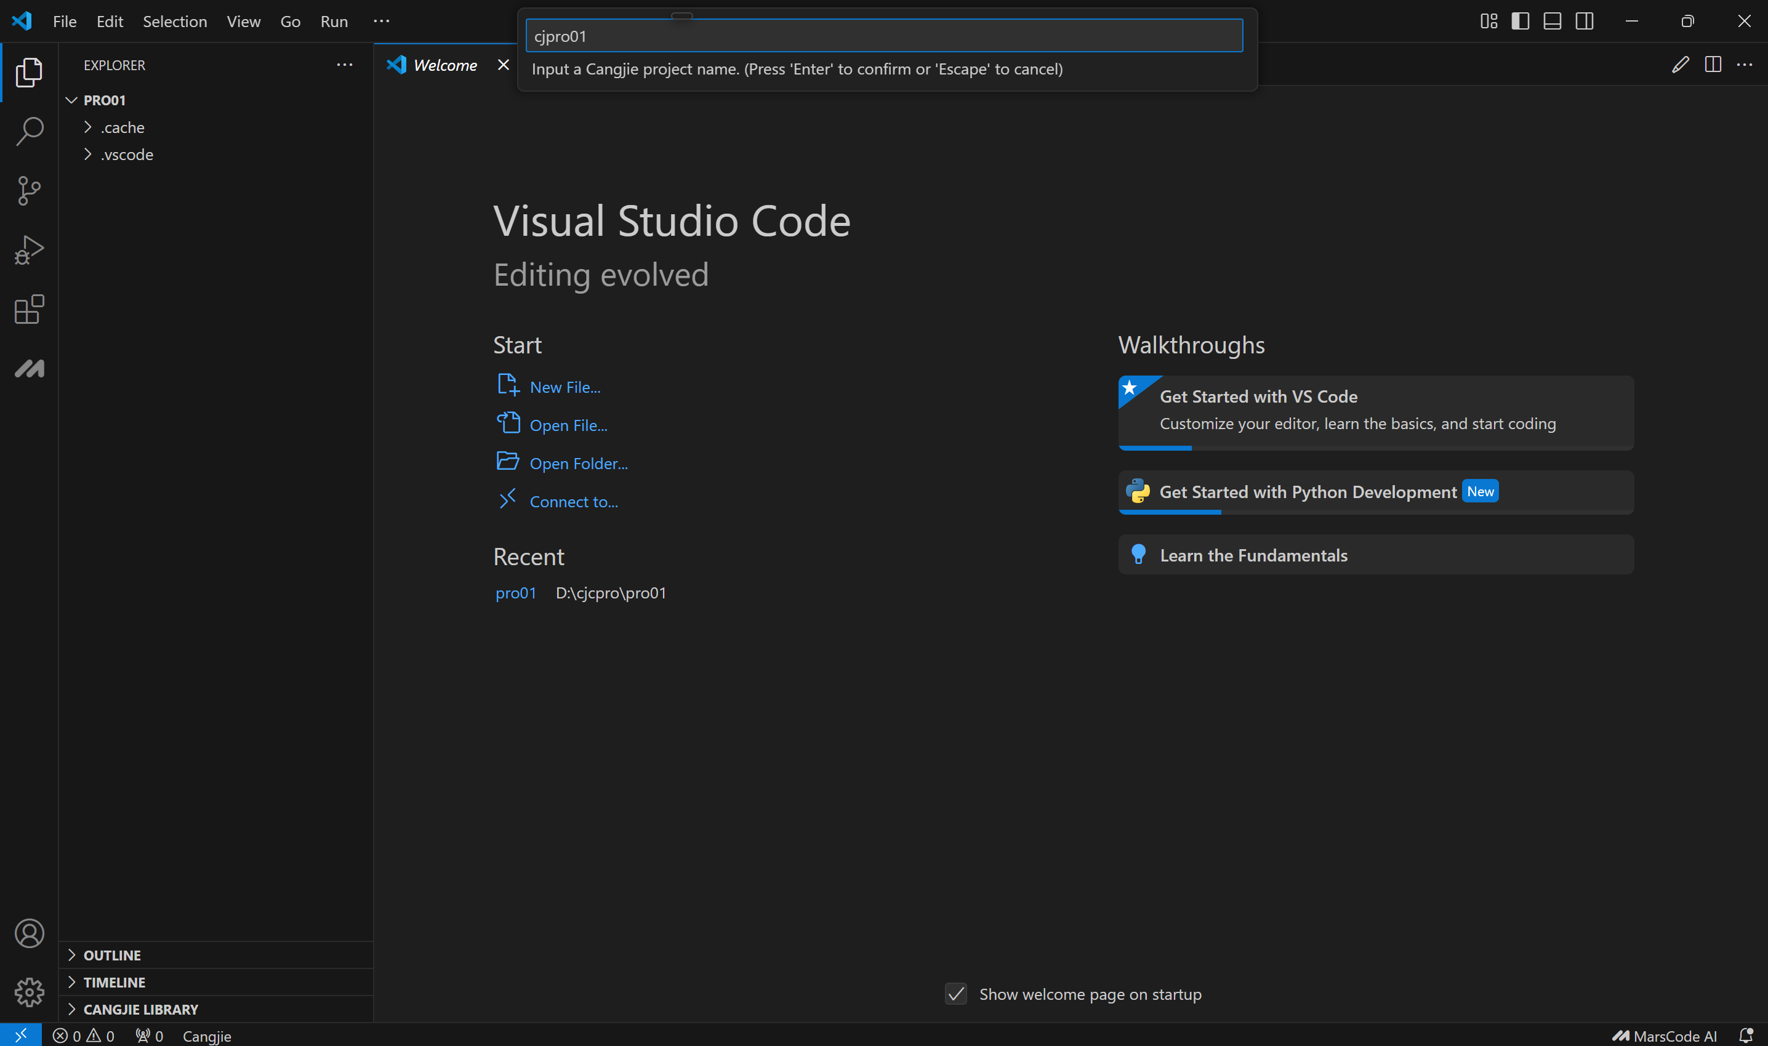Viewport: 1768px width, 1046px height.
Task: Toggle Secondary Side Bar visibility
Action: (1584, 21)
